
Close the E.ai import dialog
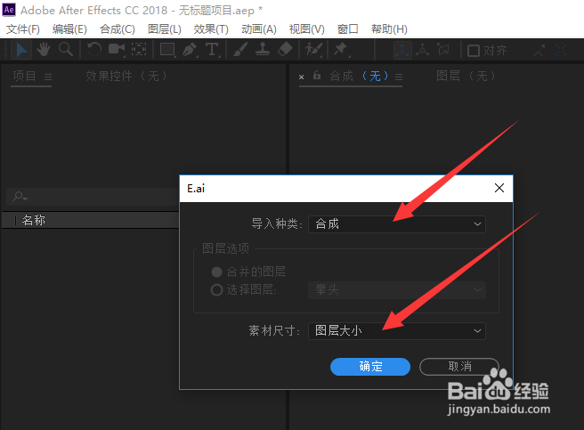[499, 188]
